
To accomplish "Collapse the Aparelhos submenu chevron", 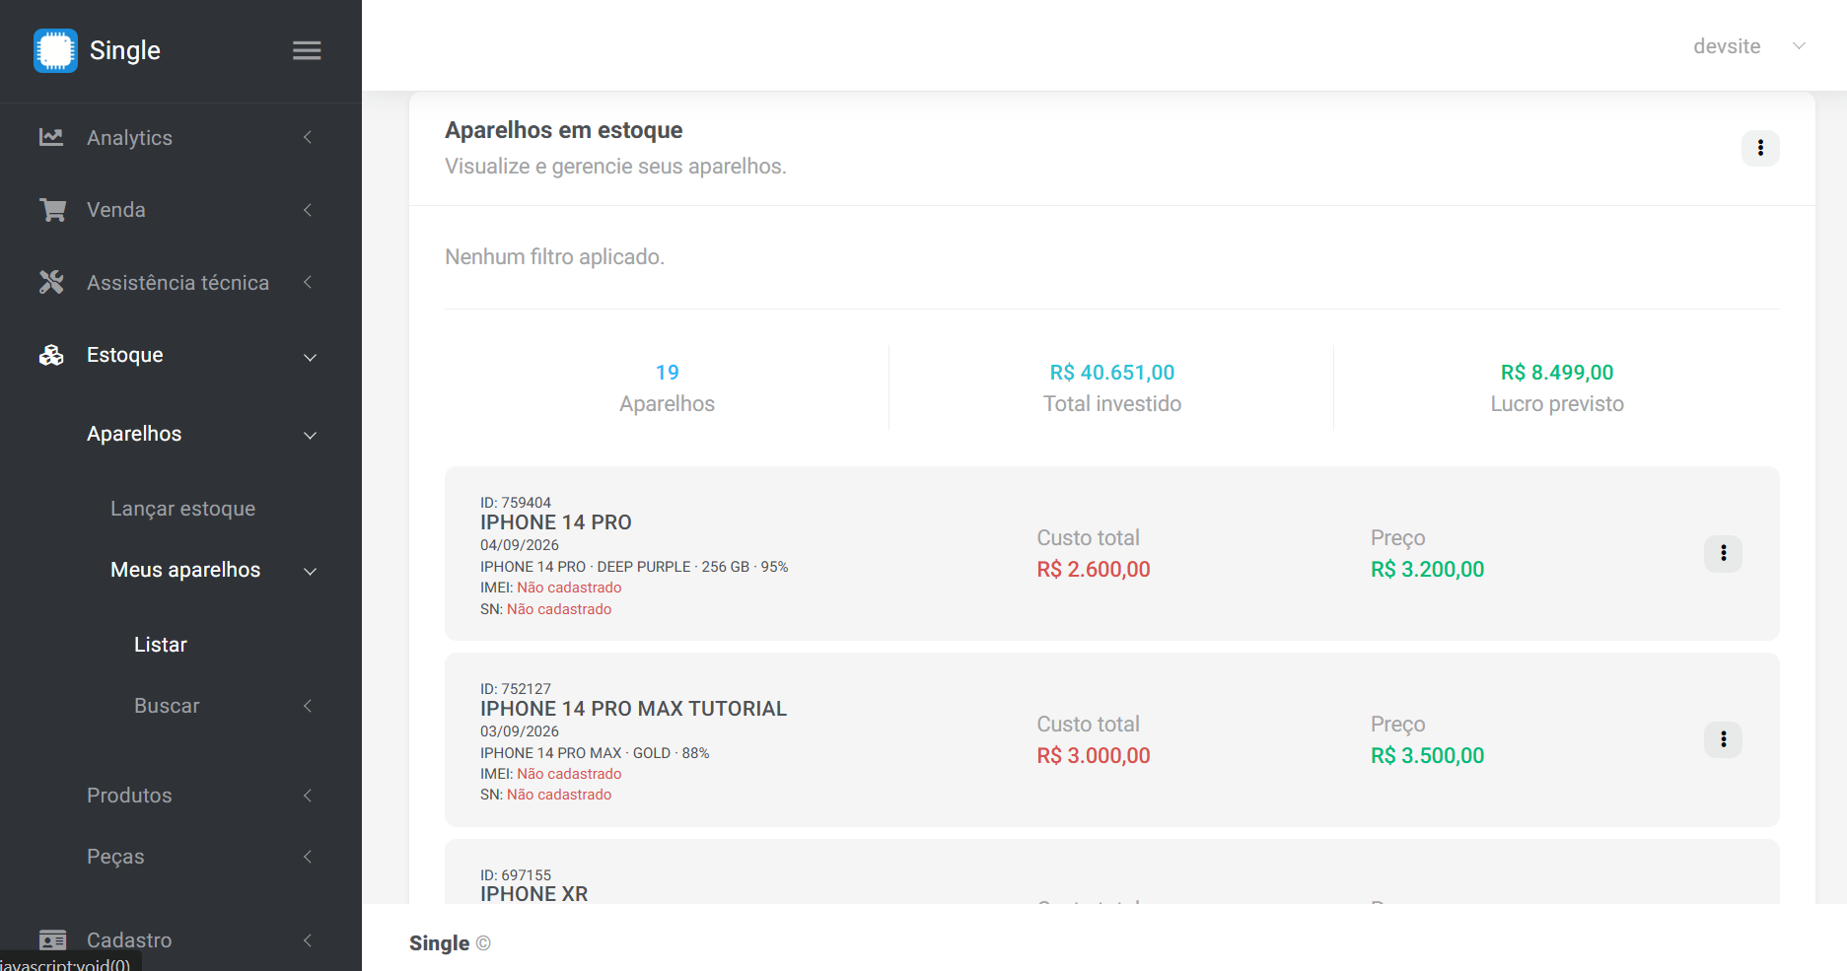I will tap(310, 435).
